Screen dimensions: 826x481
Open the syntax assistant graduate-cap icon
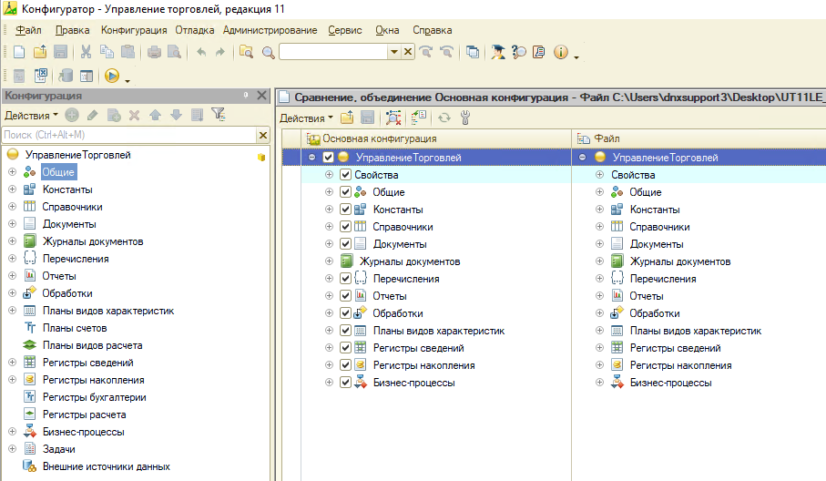pos(497,52)
